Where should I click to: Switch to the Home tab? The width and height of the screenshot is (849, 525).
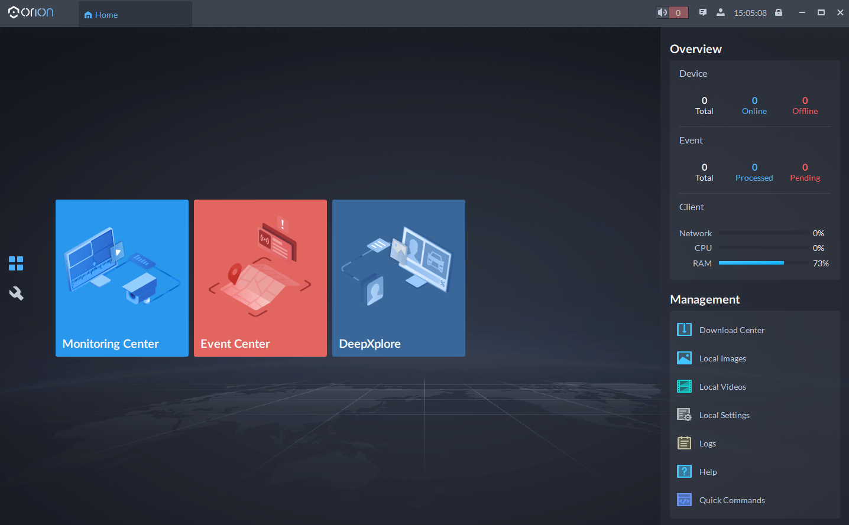(x=101, y=15)
